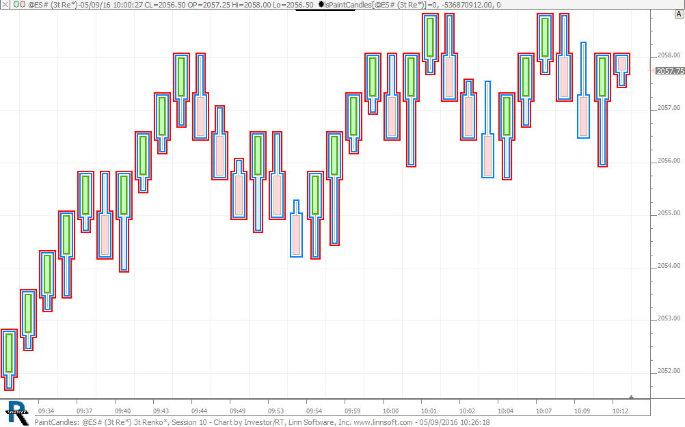Click the 2052.00 price scale label
The width and height of the screenshot is (685, 427).
(669, 371)
